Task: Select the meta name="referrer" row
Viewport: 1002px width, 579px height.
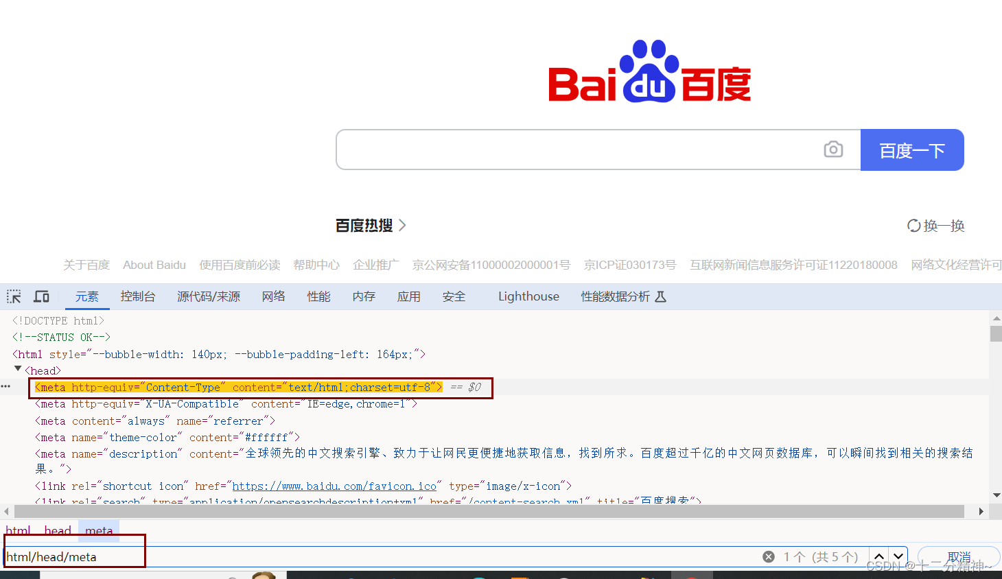Action: [155, 421]
